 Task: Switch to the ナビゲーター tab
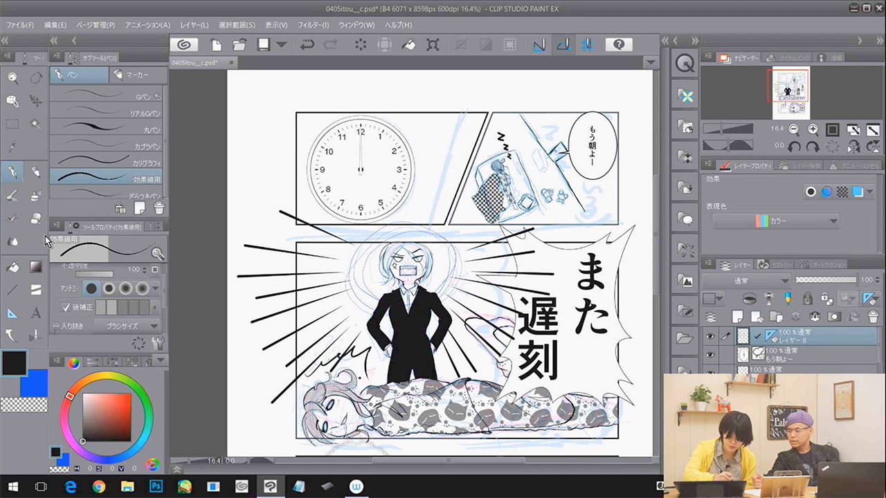[x=739, y=57]
